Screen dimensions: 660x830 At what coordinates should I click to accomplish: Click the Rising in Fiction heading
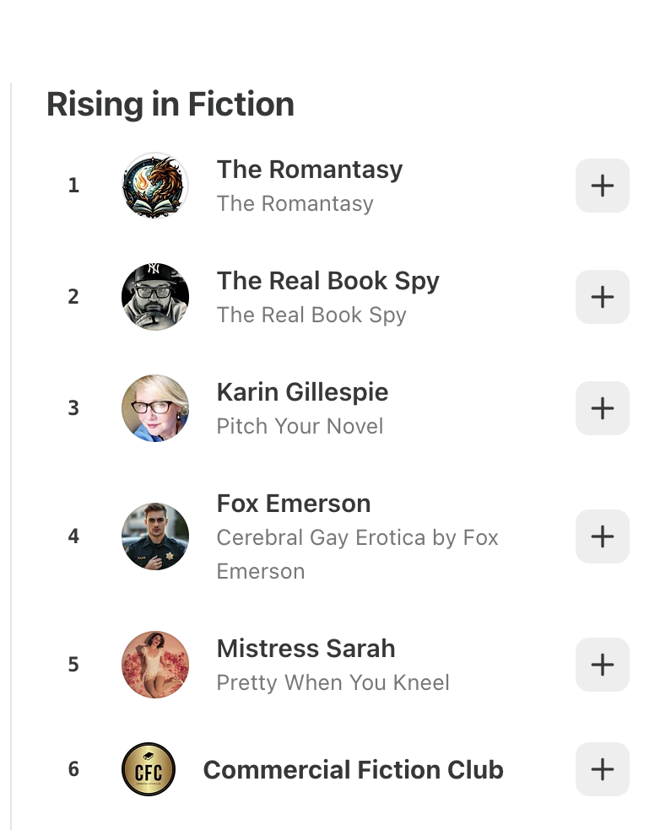coord(170,105)
